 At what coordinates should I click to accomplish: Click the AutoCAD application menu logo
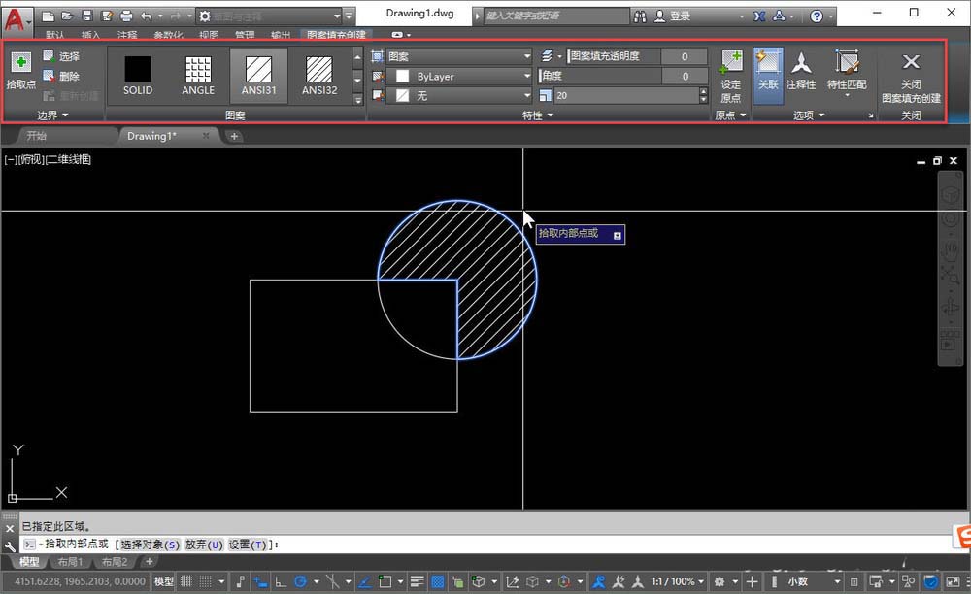(15, 17)
